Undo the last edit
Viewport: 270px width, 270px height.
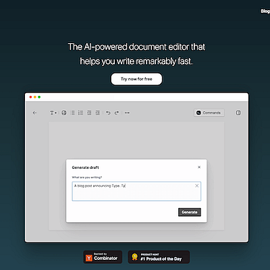[x=108, y=113]
